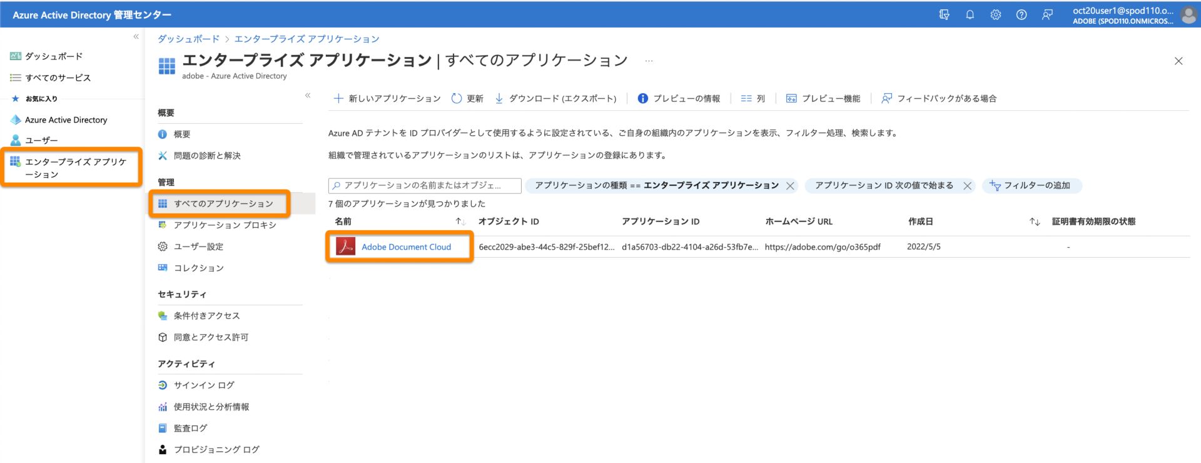
Task: Open the user account avatar
Action: pos(1188,15)
